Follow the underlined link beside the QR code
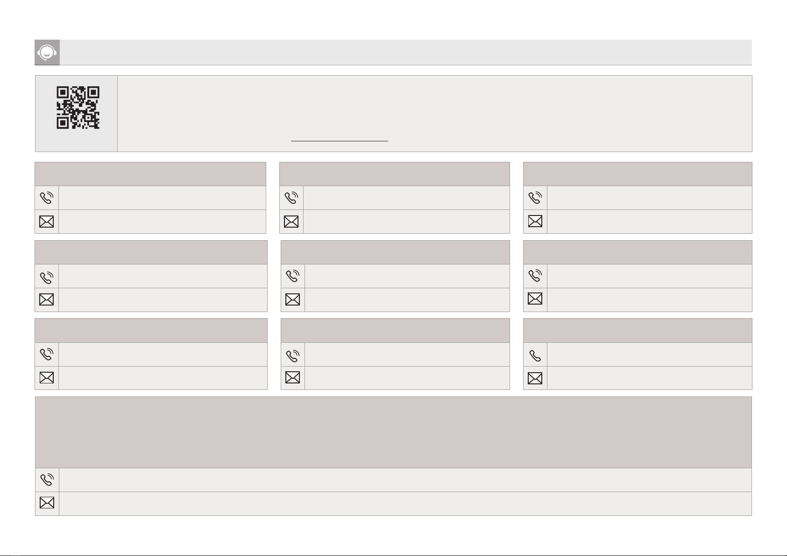The image size is (787, 556). pos(340,139)
